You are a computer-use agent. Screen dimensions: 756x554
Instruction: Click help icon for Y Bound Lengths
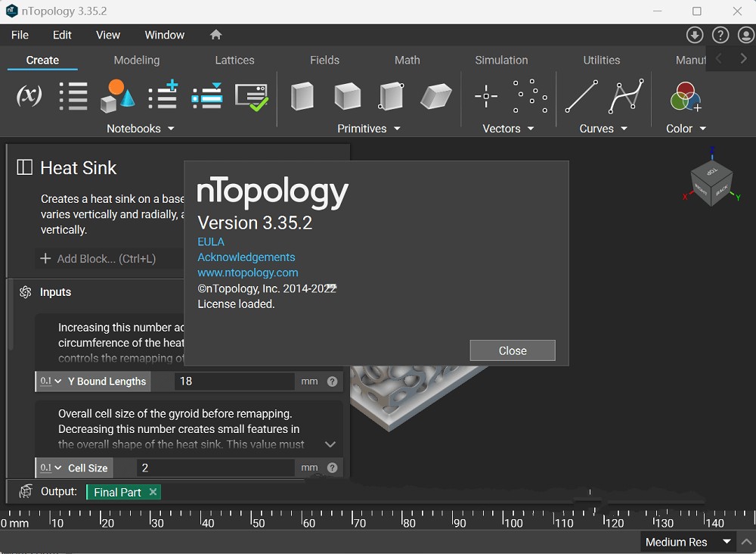point(332,381)
